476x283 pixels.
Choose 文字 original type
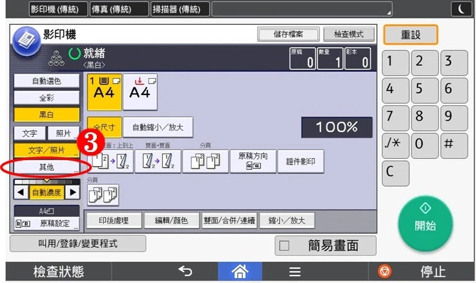coord(30,133)
